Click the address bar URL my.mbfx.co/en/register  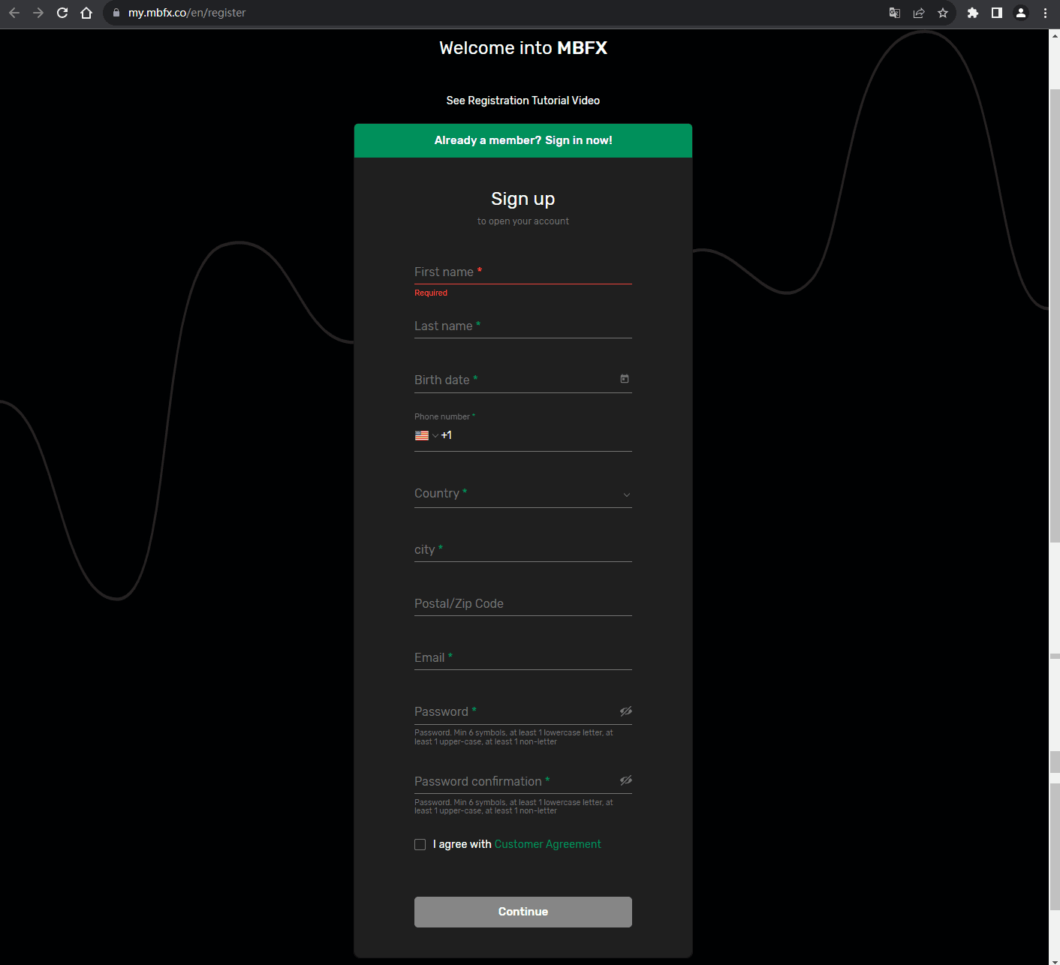coord(187,13)
